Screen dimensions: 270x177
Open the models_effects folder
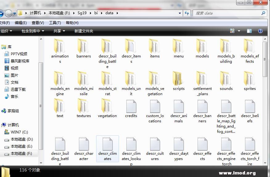point(250,51)
